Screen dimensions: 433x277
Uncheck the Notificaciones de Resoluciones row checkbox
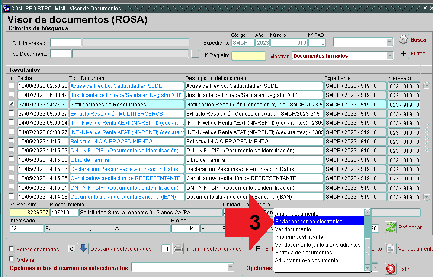click(x=12, y=104)
